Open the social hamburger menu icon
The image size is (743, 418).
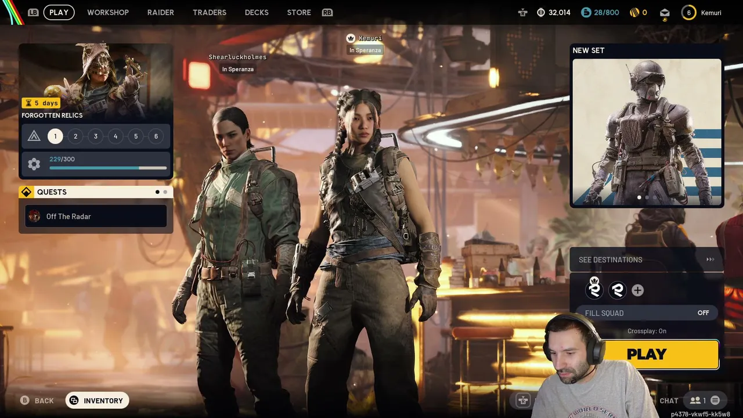point(715,401)
